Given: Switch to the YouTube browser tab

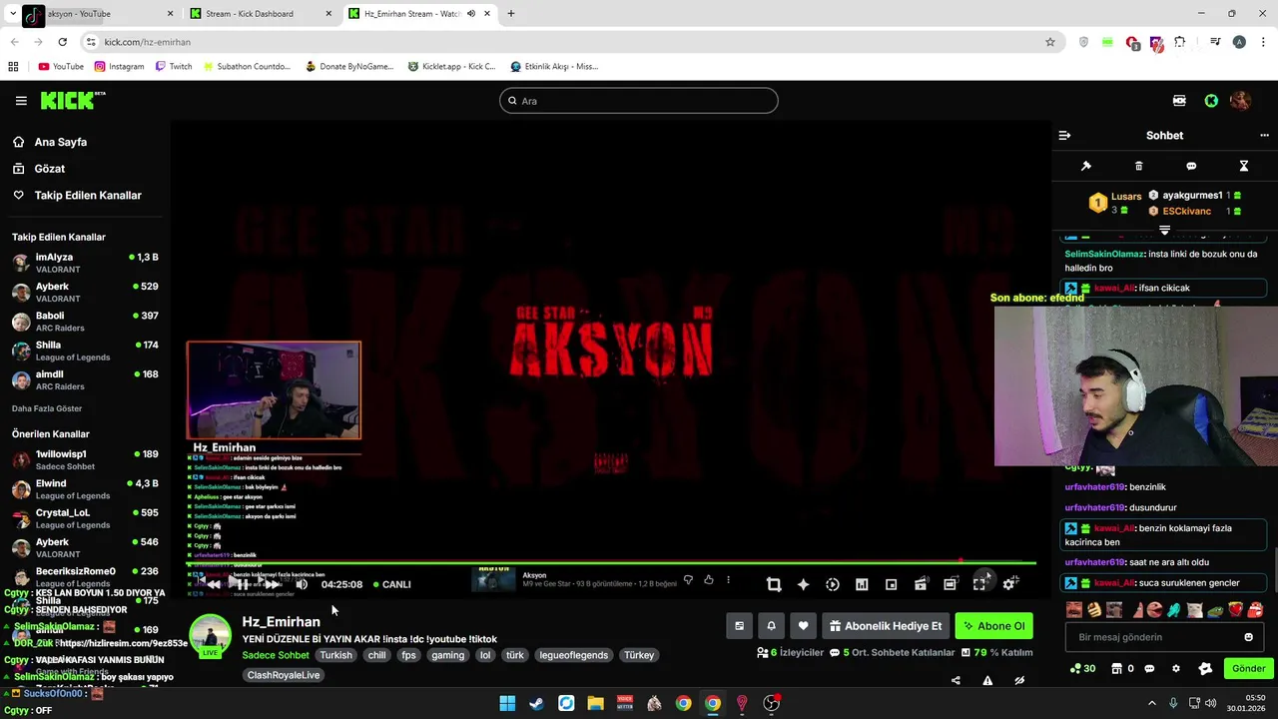Looking at the screenshot, I should [x=95, y=14].
